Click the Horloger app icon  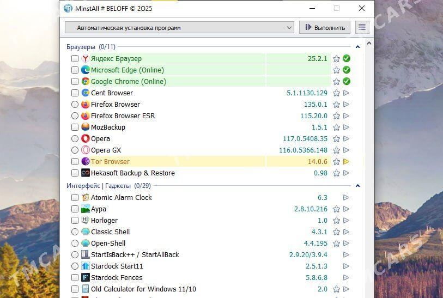pyautogui.click(x=85, y=220)
